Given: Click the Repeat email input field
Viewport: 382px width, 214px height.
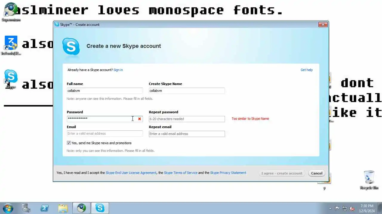Looking at the screenshot, I should pos(187,134).
